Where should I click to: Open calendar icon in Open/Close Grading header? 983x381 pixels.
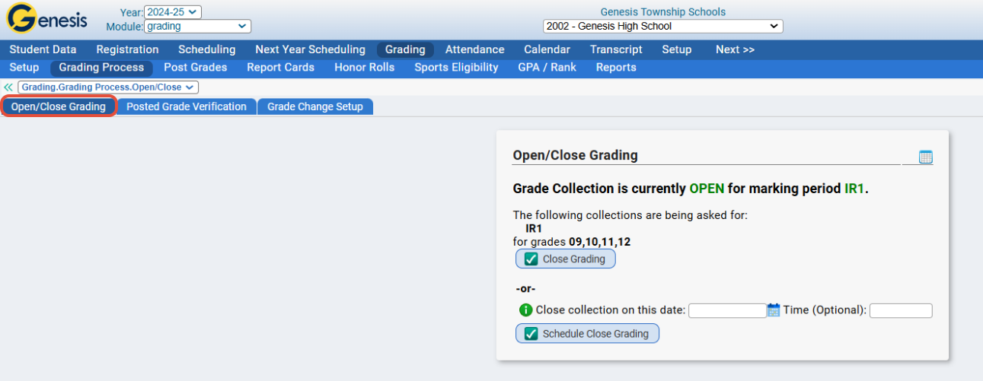[x=925, y=157]
